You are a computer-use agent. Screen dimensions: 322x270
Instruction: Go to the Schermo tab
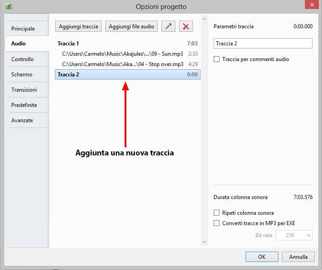[x=22, y=75]
